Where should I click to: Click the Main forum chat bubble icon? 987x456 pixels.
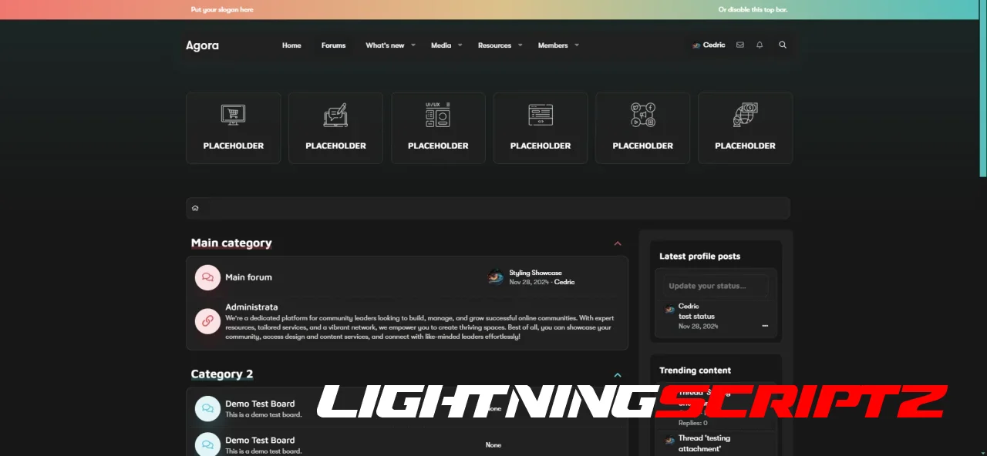207,277
